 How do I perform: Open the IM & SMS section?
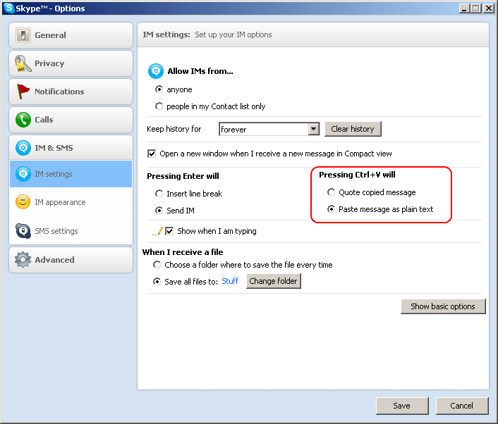coord(71,148)
